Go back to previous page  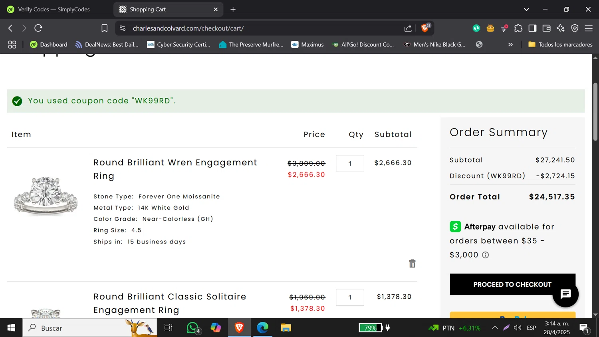coord(11,28)
